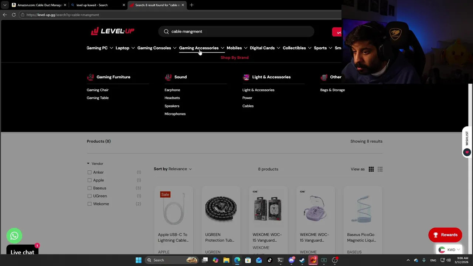Click the Level-Up logo
Screen dimensions: 473x266
(112, 31)
